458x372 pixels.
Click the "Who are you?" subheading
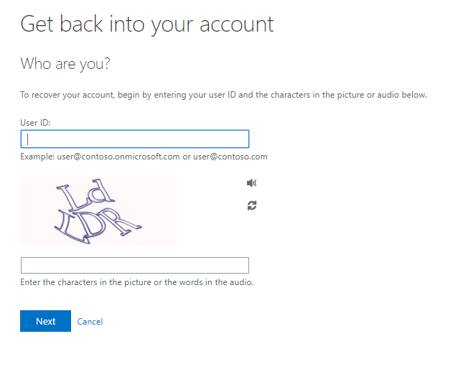[65, 63]
